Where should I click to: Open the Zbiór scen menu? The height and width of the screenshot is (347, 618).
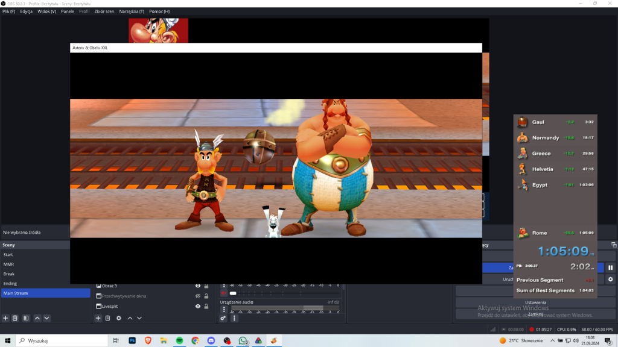click(104, 11)
